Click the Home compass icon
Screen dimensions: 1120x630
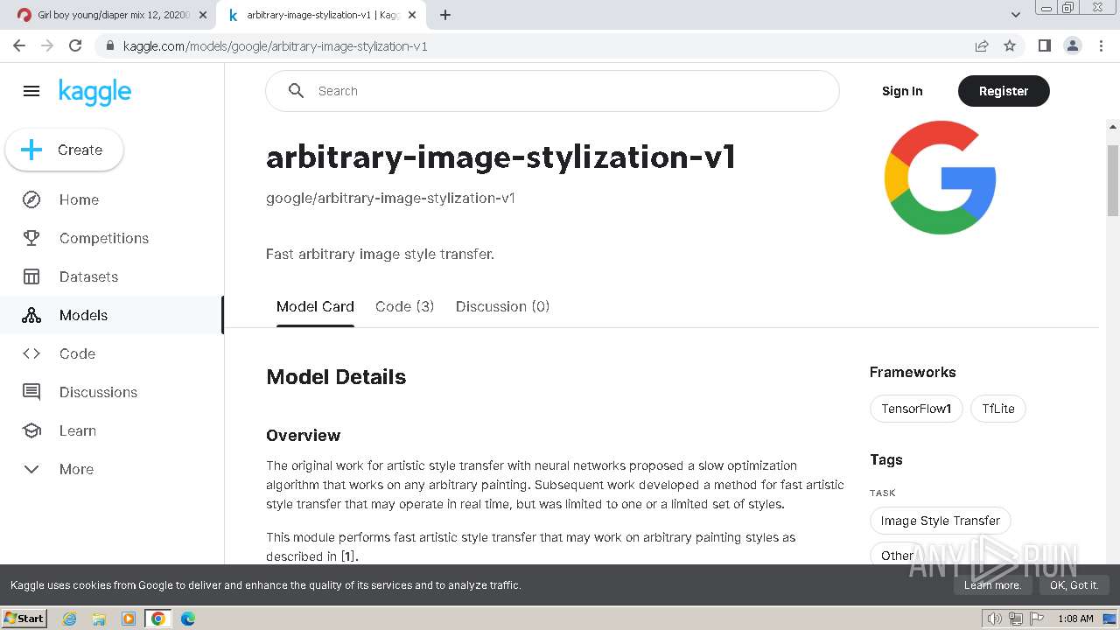tap(31, 199)
